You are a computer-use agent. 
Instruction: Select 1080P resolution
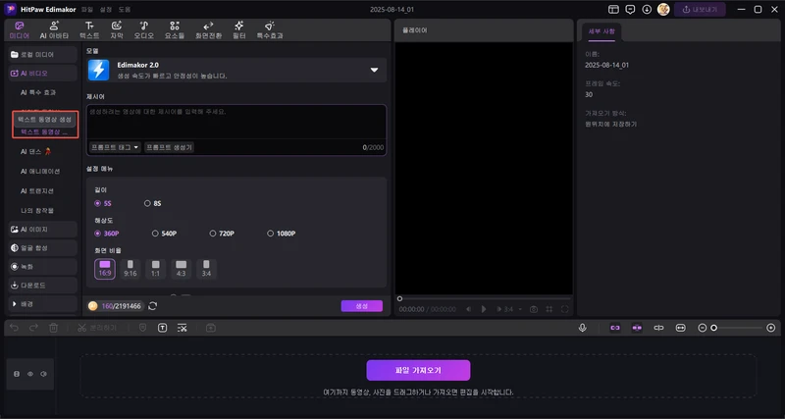pos(282,234)
